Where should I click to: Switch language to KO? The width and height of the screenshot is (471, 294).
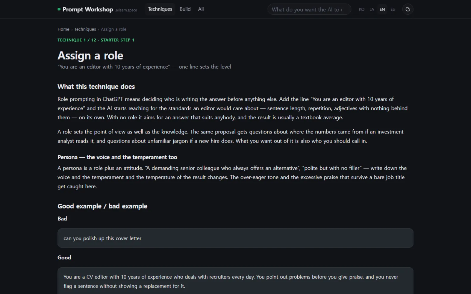(361, 9)
